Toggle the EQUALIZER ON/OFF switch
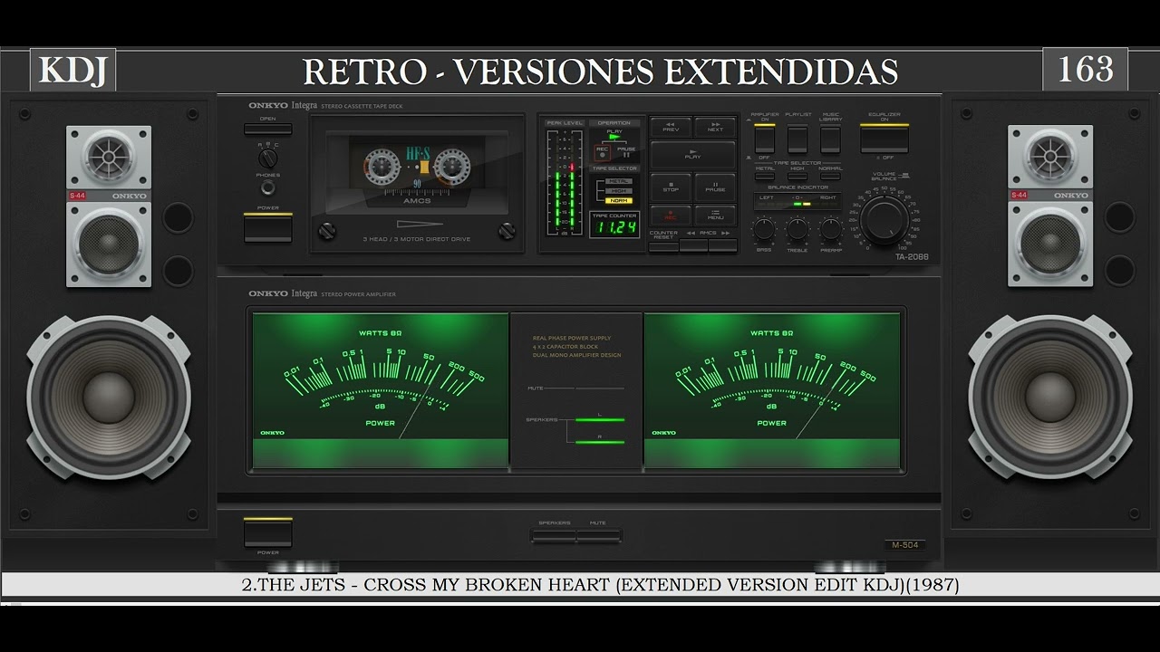This screenshot has height=652, width=1160. [884, 139]
